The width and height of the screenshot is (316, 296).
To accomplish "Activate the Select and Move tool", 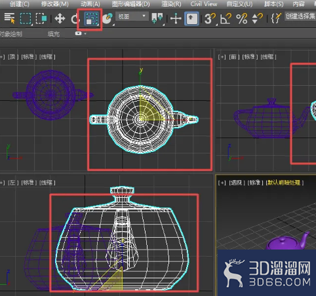I will 60,18.
